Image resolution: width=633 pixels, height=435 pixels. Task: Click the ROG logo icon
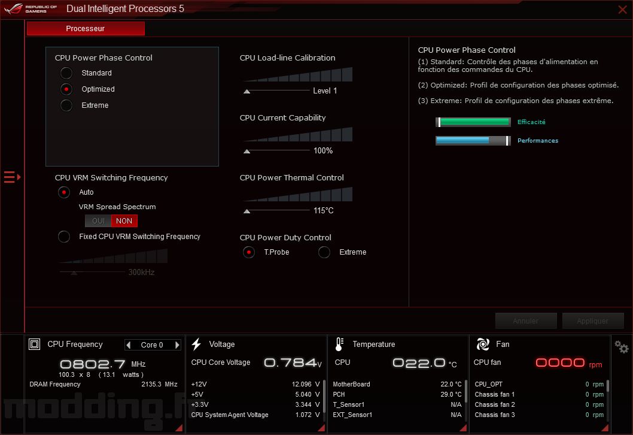coord(14,8)
